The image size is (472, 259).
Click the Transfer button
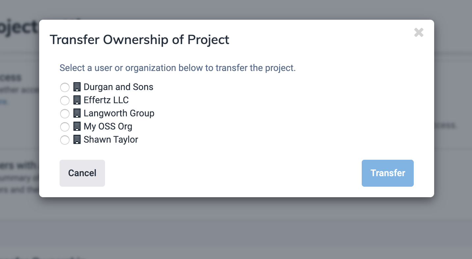coord(387,173)
